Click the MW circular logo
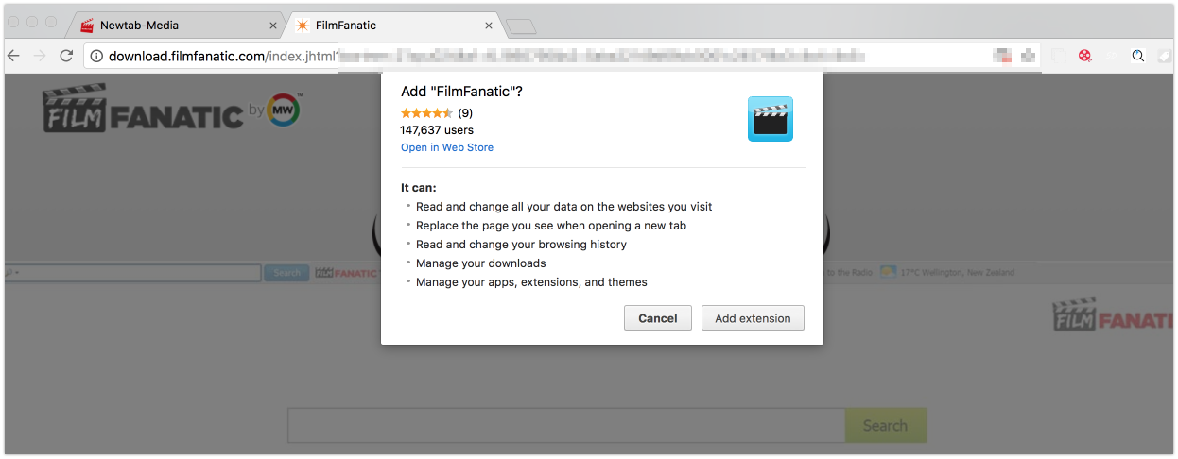1178x459 pixels. pos(284,110)
